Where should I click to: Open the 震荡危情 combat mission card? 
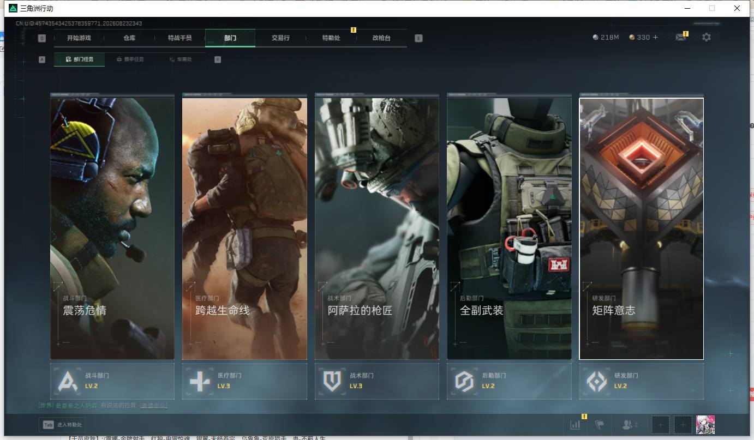[112, 228]
